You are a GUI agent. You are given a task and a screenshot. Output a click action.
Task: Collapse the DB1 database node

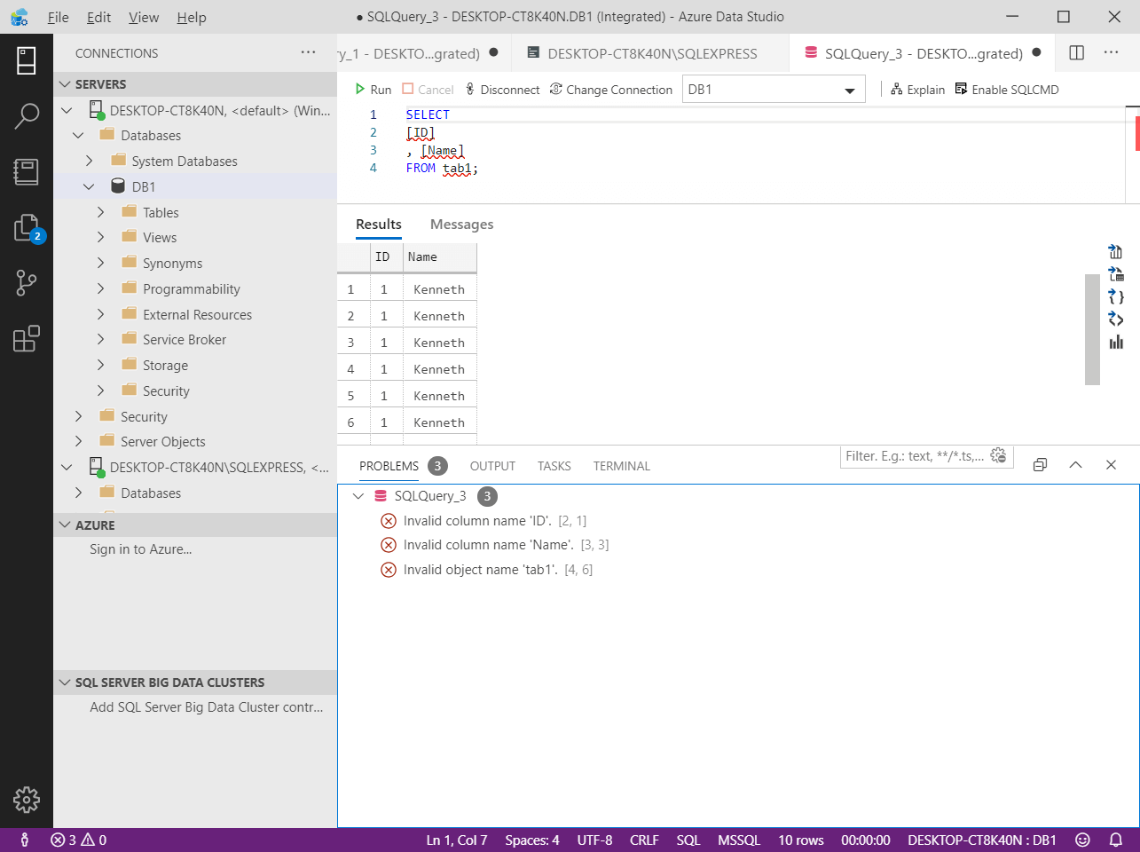[90, 187]
